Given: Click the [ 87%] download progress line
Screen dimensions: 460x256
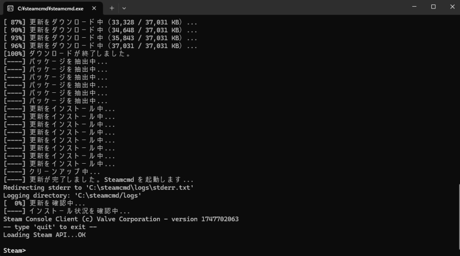Looking at the screenshot, I should point(100,22).
